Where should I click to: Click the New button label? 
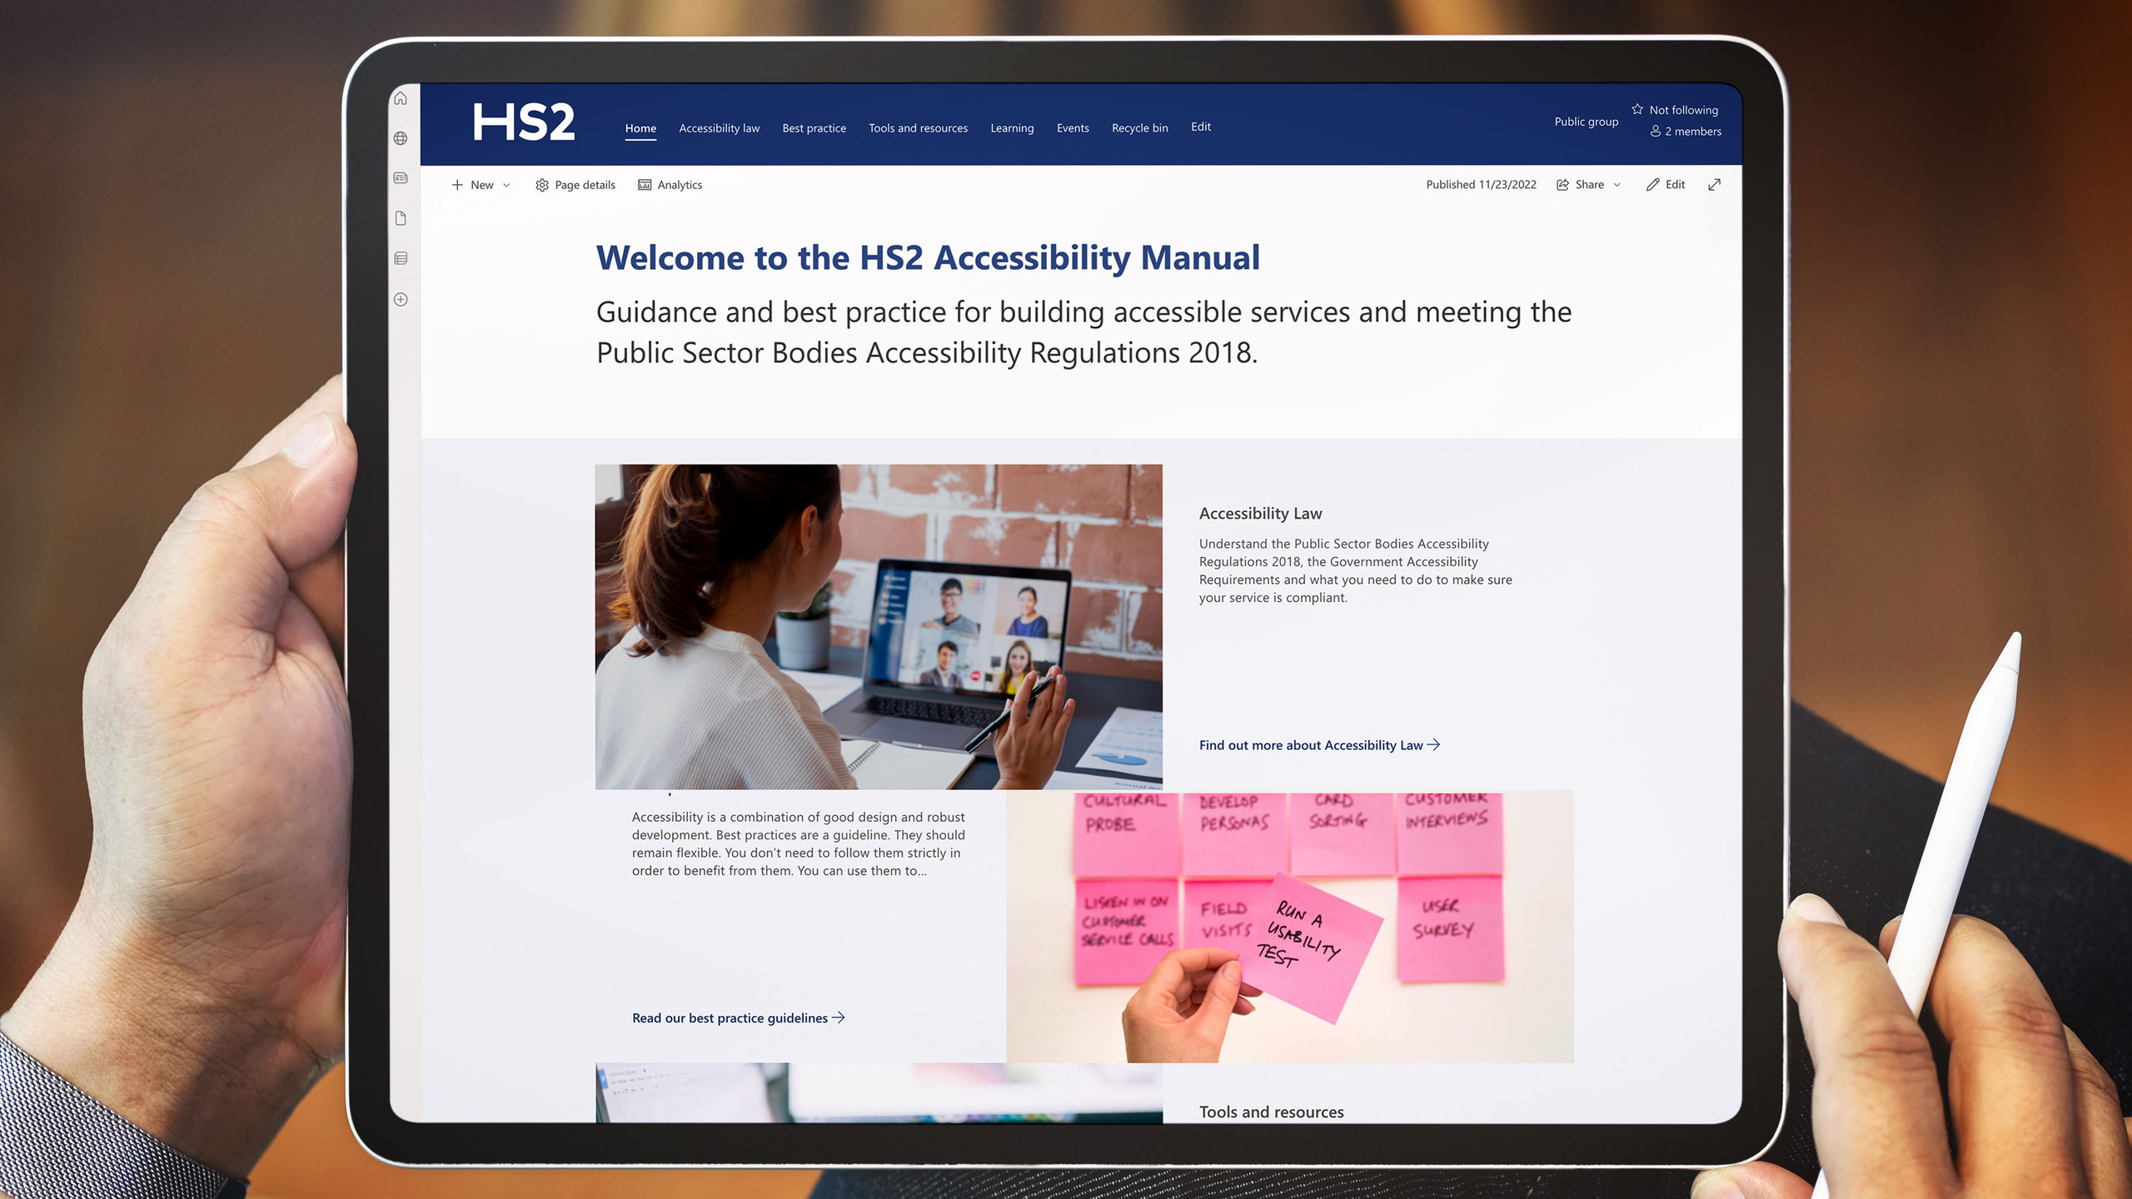pos(482,185)
